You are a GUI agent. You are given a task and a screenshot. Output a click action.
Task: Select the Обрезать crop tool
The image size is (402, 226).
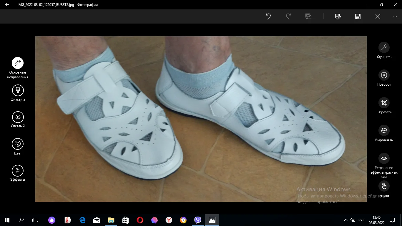[x=384, y=106]
